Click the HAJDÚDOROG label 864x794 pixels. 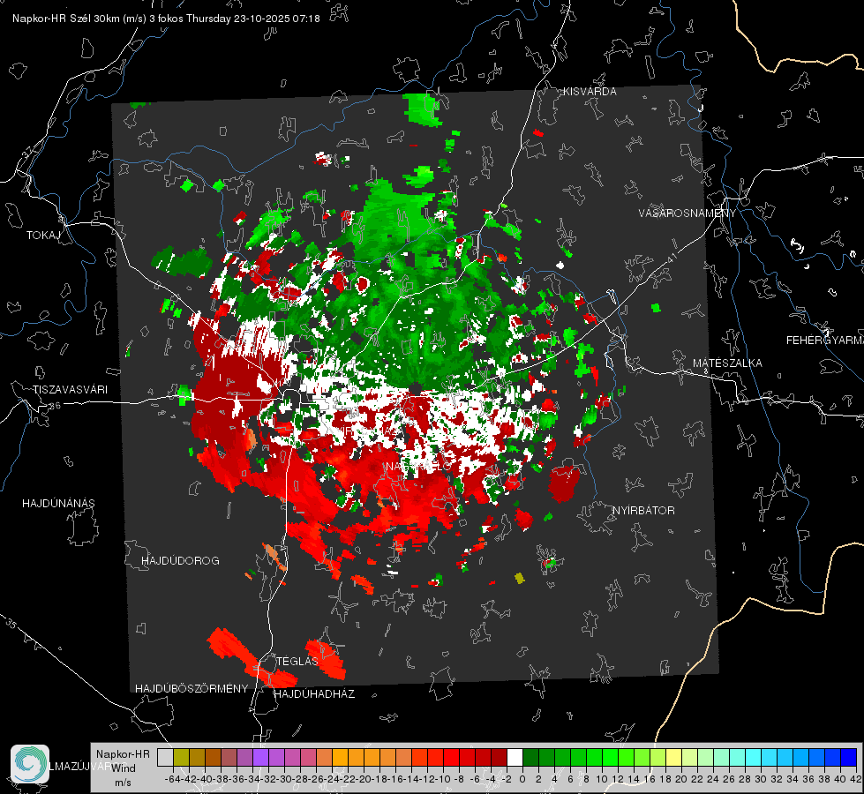[x=180, y=561]
